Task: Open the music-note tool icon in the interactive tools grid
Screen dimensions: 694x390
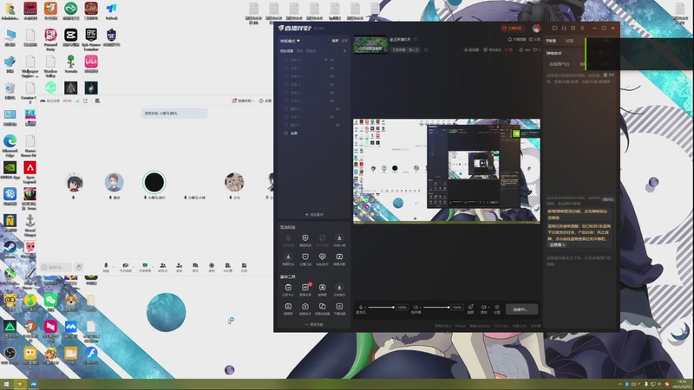Action: point(339,257)
